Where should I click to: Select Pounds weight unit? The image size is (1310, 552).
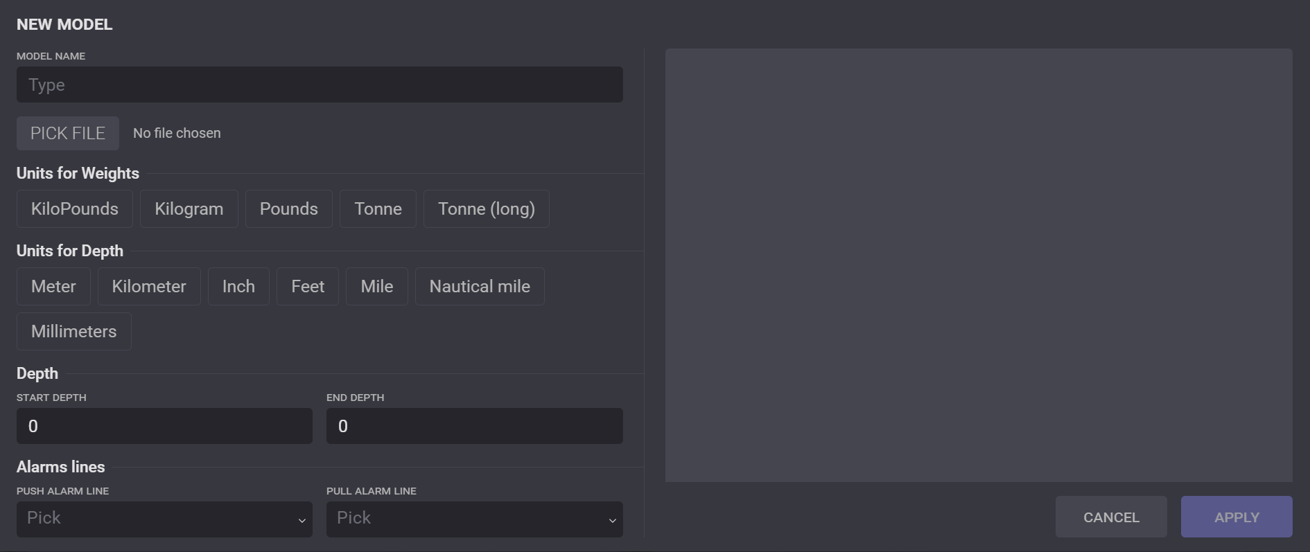[288, 209]
